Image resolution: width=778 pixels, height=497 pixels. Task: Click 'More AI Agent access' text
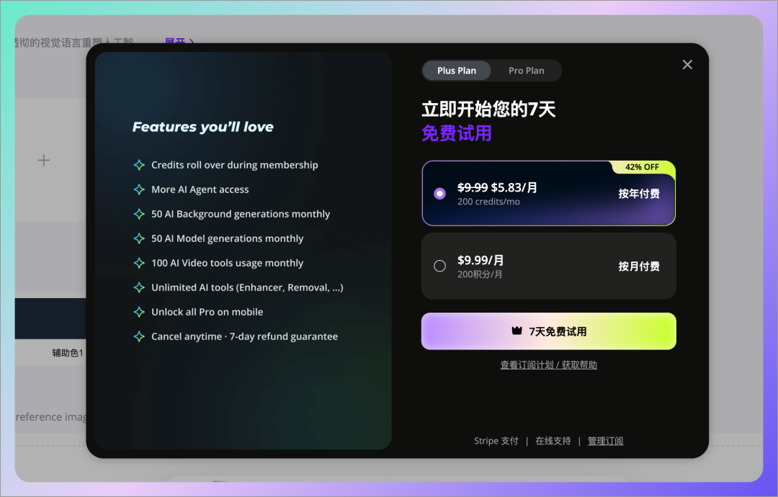(200, 189)
